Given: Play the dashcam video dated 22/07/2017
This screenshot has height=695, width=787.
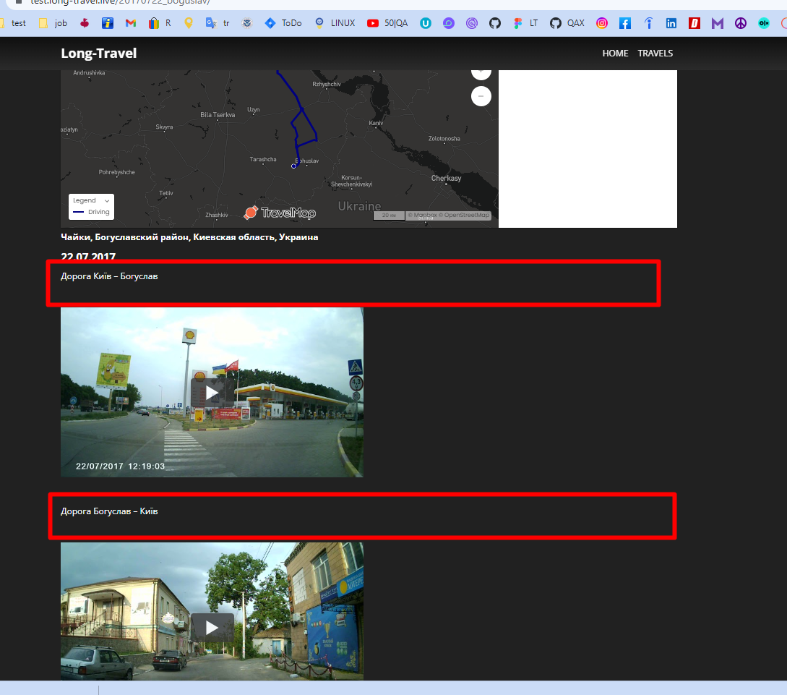Looking at the screenshot, I should point(212,392).
